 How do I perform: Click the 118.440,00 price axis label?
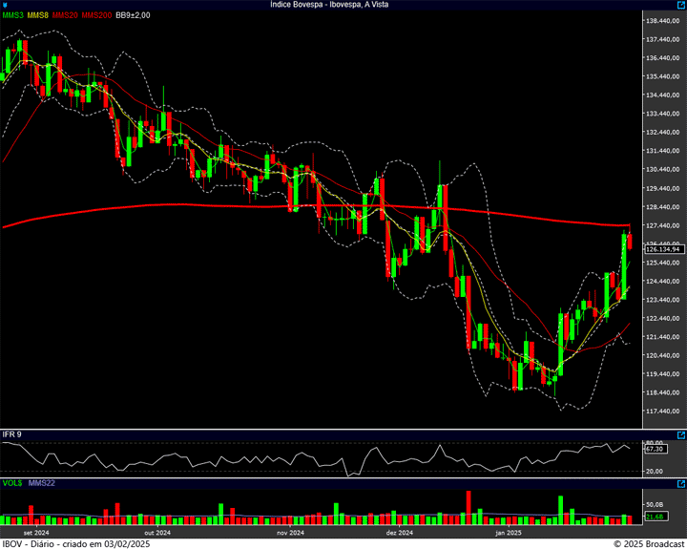pyautogui.click(x=663, y=392)
